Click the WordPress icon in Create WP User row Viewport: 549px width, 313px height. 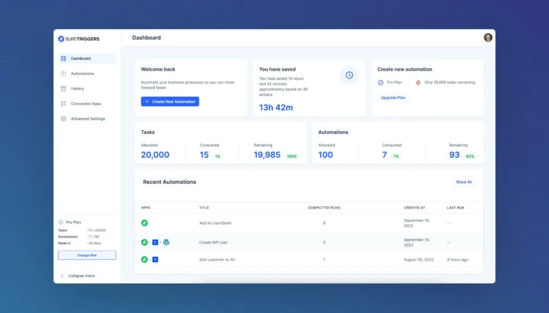coord(167,242)
